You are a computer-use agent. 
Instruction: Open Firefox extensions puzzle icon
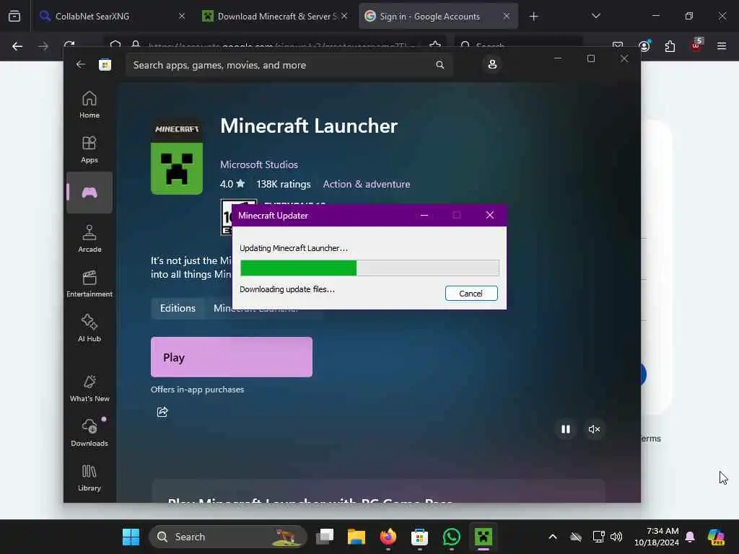pos(670,46)
